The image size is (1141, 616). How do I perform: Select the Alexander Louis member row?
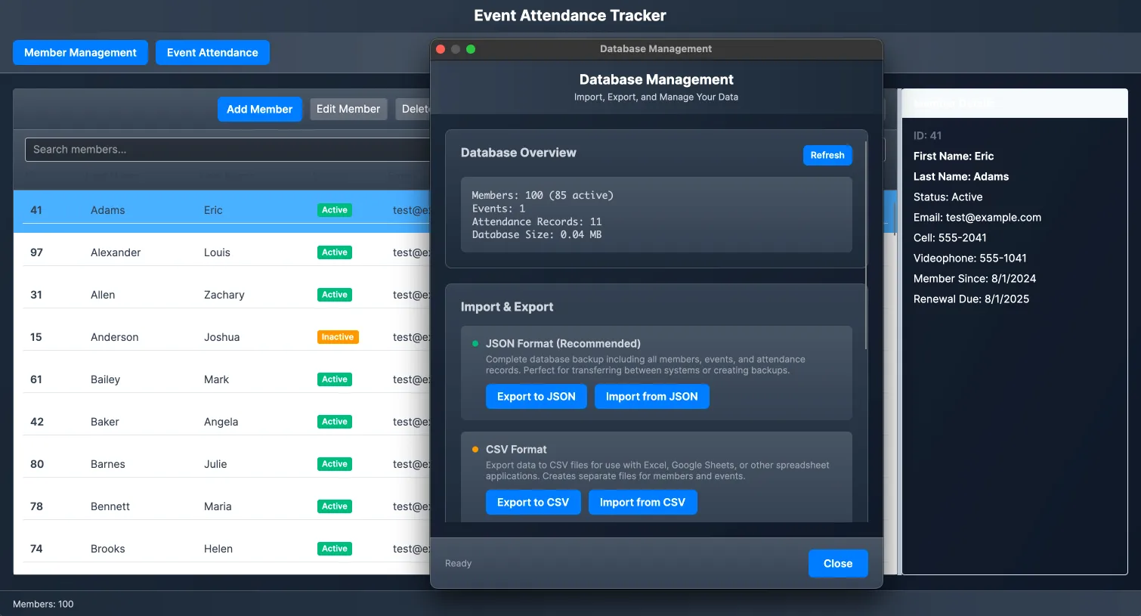(219, 252)
